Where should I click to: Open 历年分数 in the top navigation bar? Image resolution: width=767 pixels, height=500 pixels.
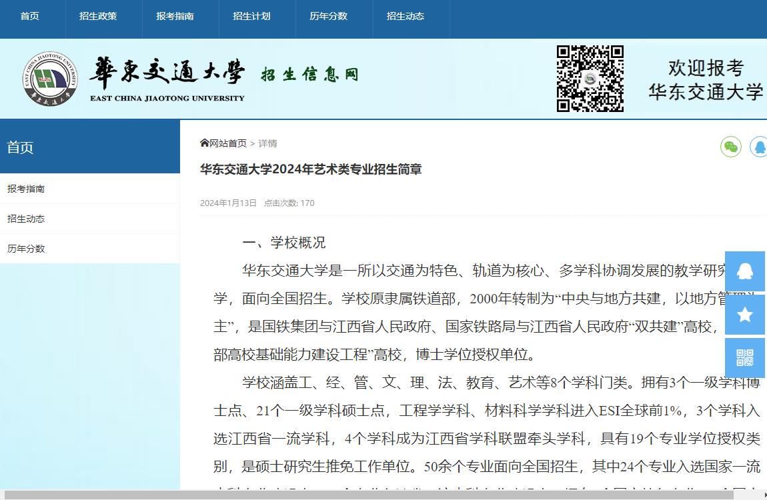pos(329,16)
